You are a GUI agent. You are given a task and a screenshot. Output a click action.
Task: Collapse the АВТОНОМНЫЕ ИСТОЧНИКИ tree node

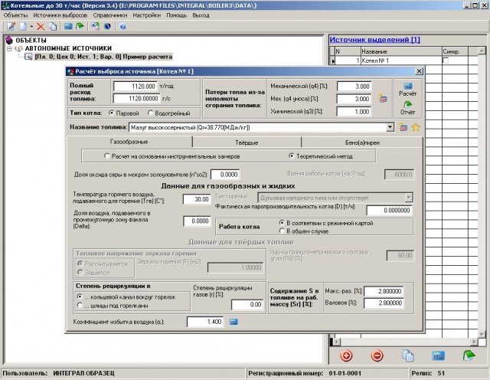(x=9, y=47)
